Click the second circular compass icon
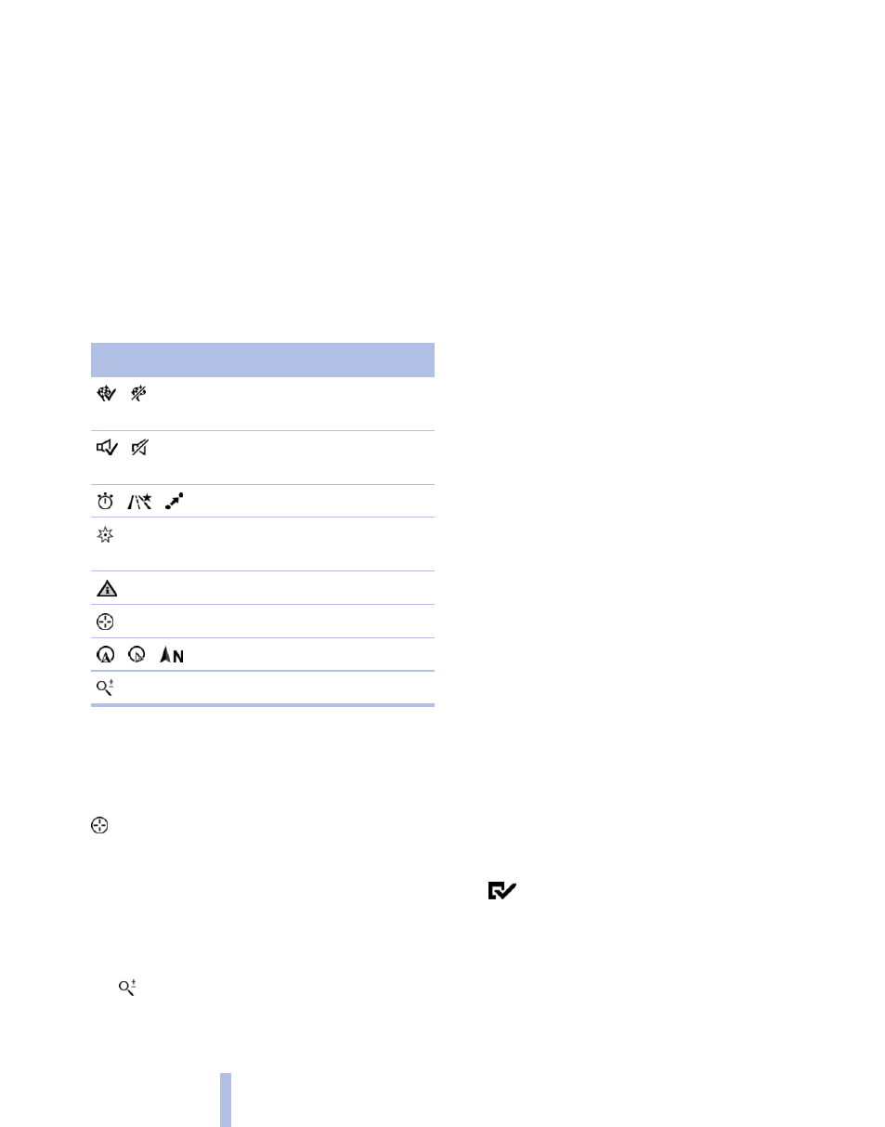Screen dimensions: 885x1127 pyautogui.click(x=138, y=655)
